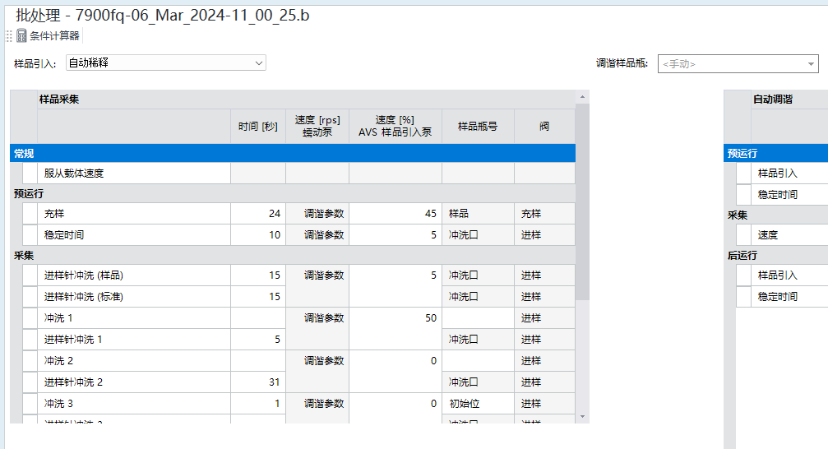Toggle checkbox for 服从载体速度 row
828x449 pixels.
point(30,174)
